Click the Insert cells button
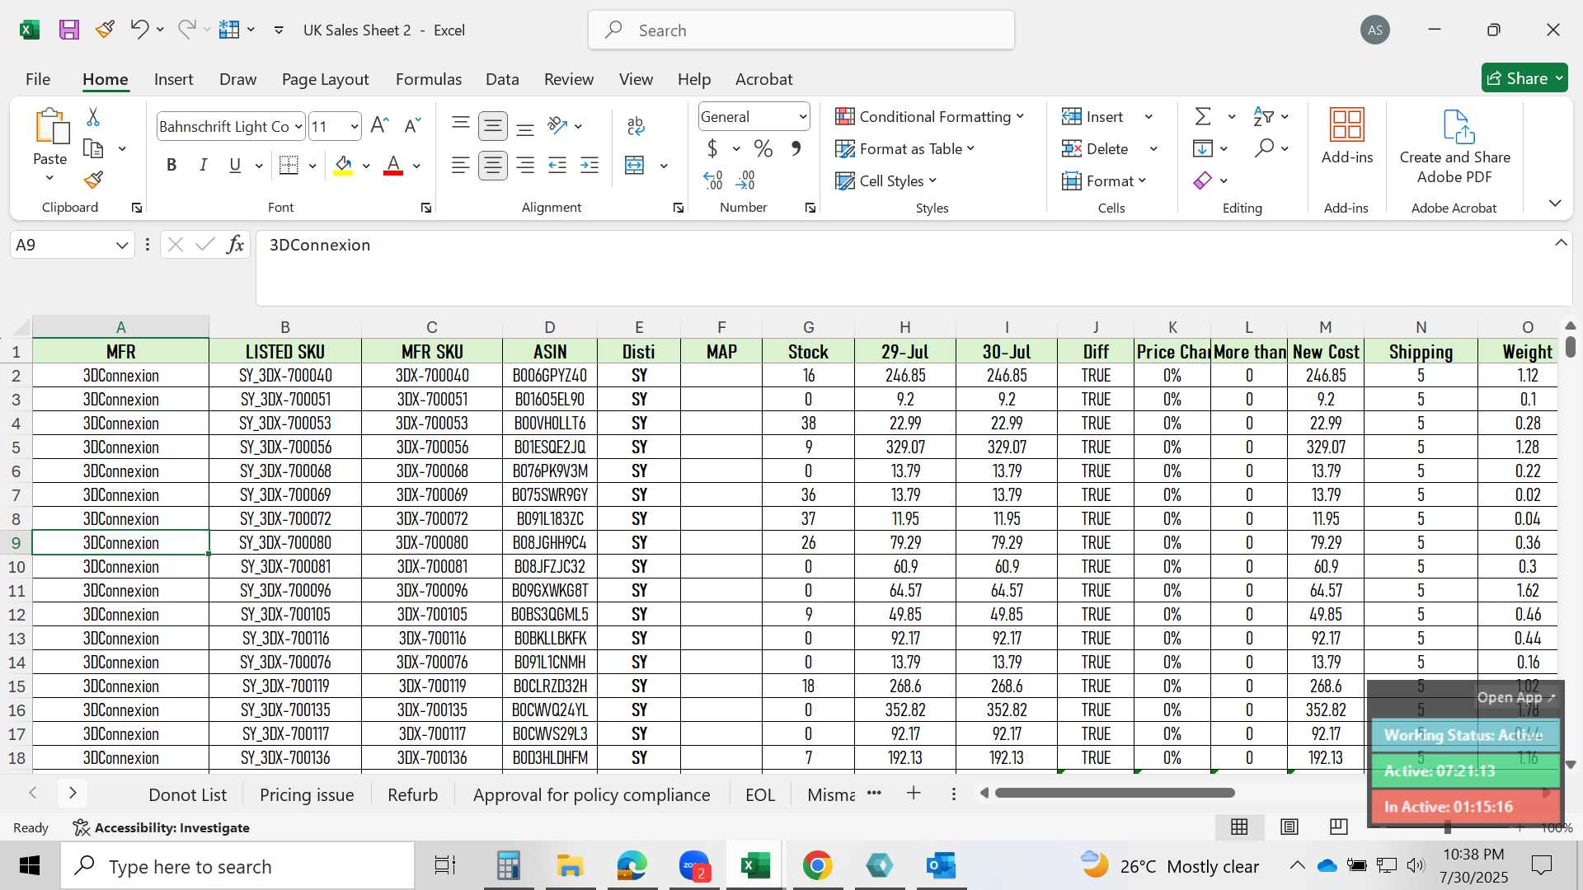Screen dimensions: 1583x890 pos(1093,116)
